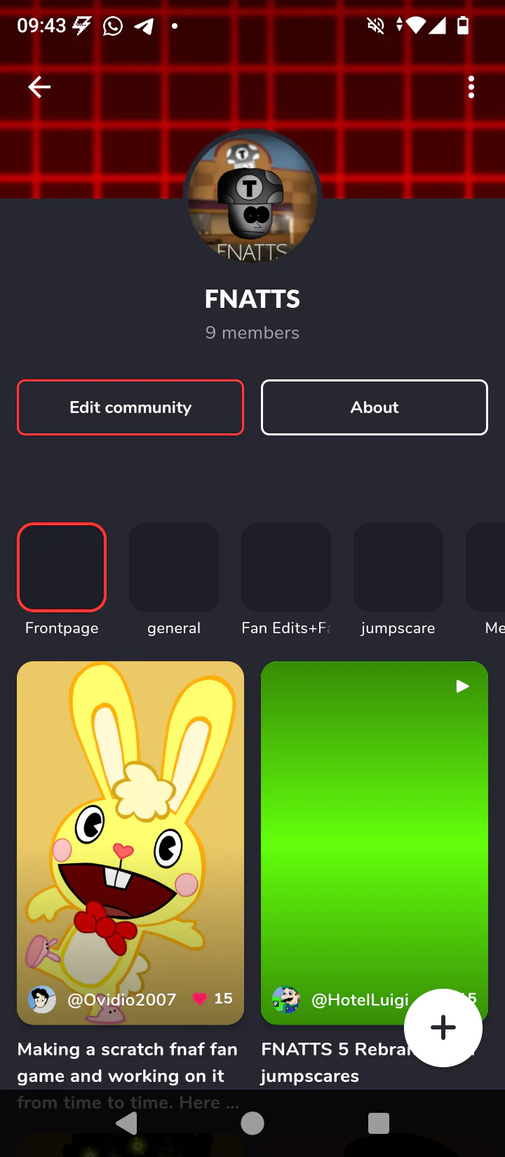Screen dimensions: 505x1157
Task: Open Edit community
Action: coord(130,407)
